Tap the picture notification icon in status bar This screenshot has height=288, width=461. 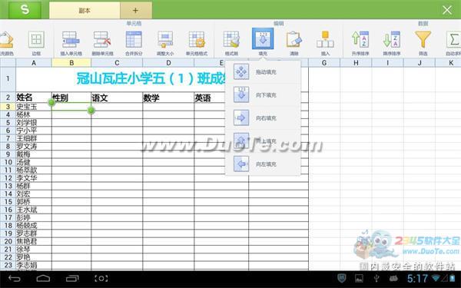[359, 278]
